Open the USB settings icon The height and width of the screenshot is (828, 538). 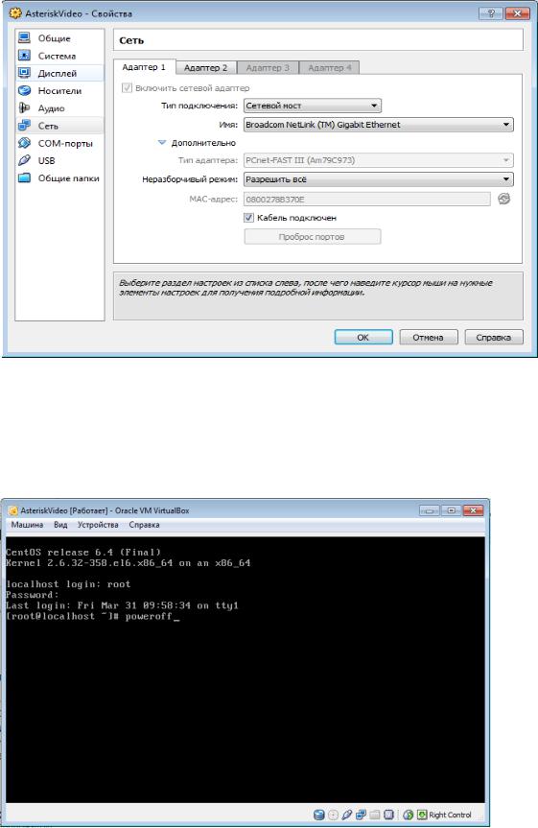tap(24, 160)
